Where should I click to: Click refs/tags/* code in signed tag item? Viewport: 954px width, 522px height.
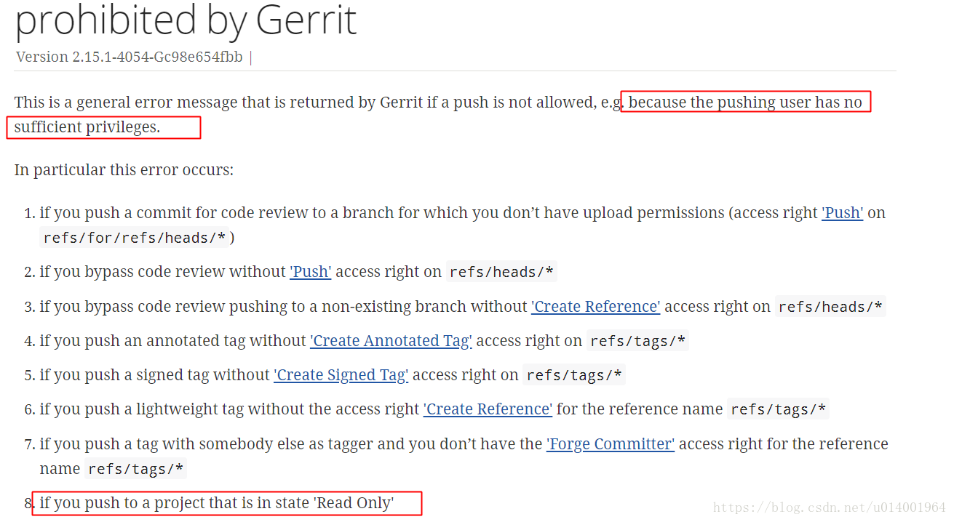tap(574, 376)
